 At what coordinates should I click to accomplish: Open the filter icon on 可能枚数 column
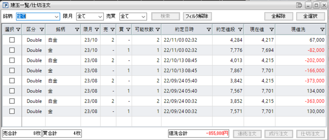[x=157, y=30]
